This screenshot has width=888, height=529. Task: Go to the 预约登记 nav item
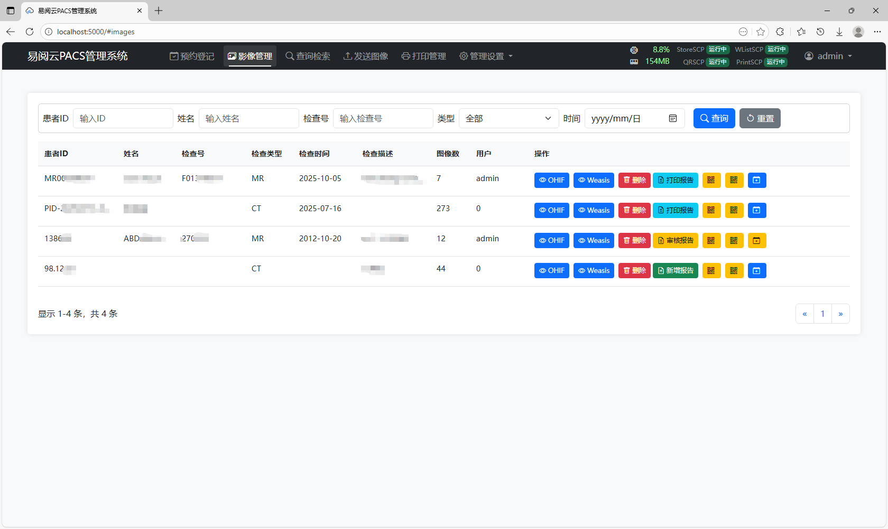192,56
